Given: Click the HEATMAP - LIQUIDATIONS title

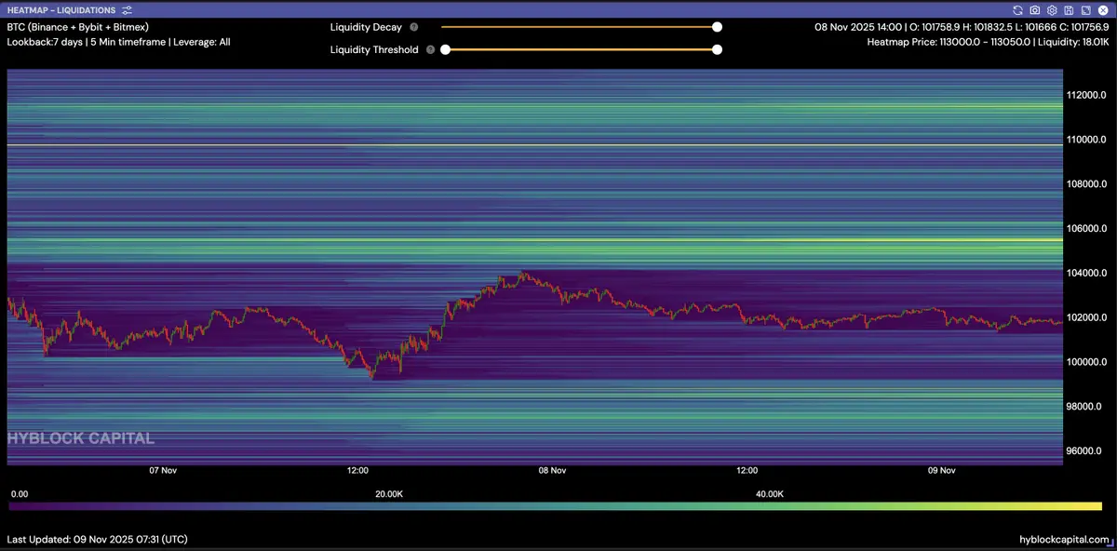Looking at the screenshot, I should pyautogui.click(x=61, y=10).
